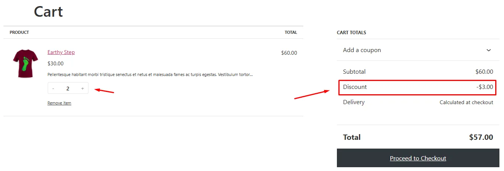The image size is (504, 171).
Task: Click the $57.00 order total amount
Action: click(x=481, y=137)
